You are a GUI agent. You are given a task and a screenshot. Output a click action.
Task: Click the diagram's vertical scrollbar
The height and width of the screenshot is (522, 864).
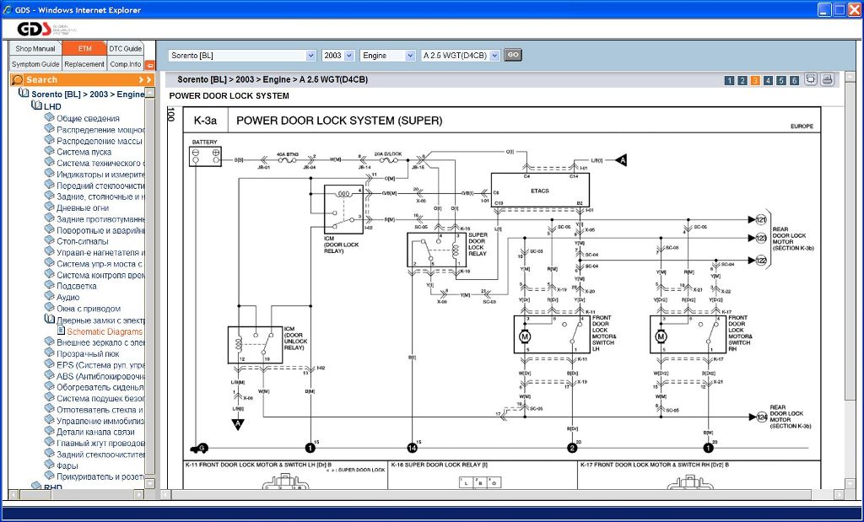pos(850,278)
